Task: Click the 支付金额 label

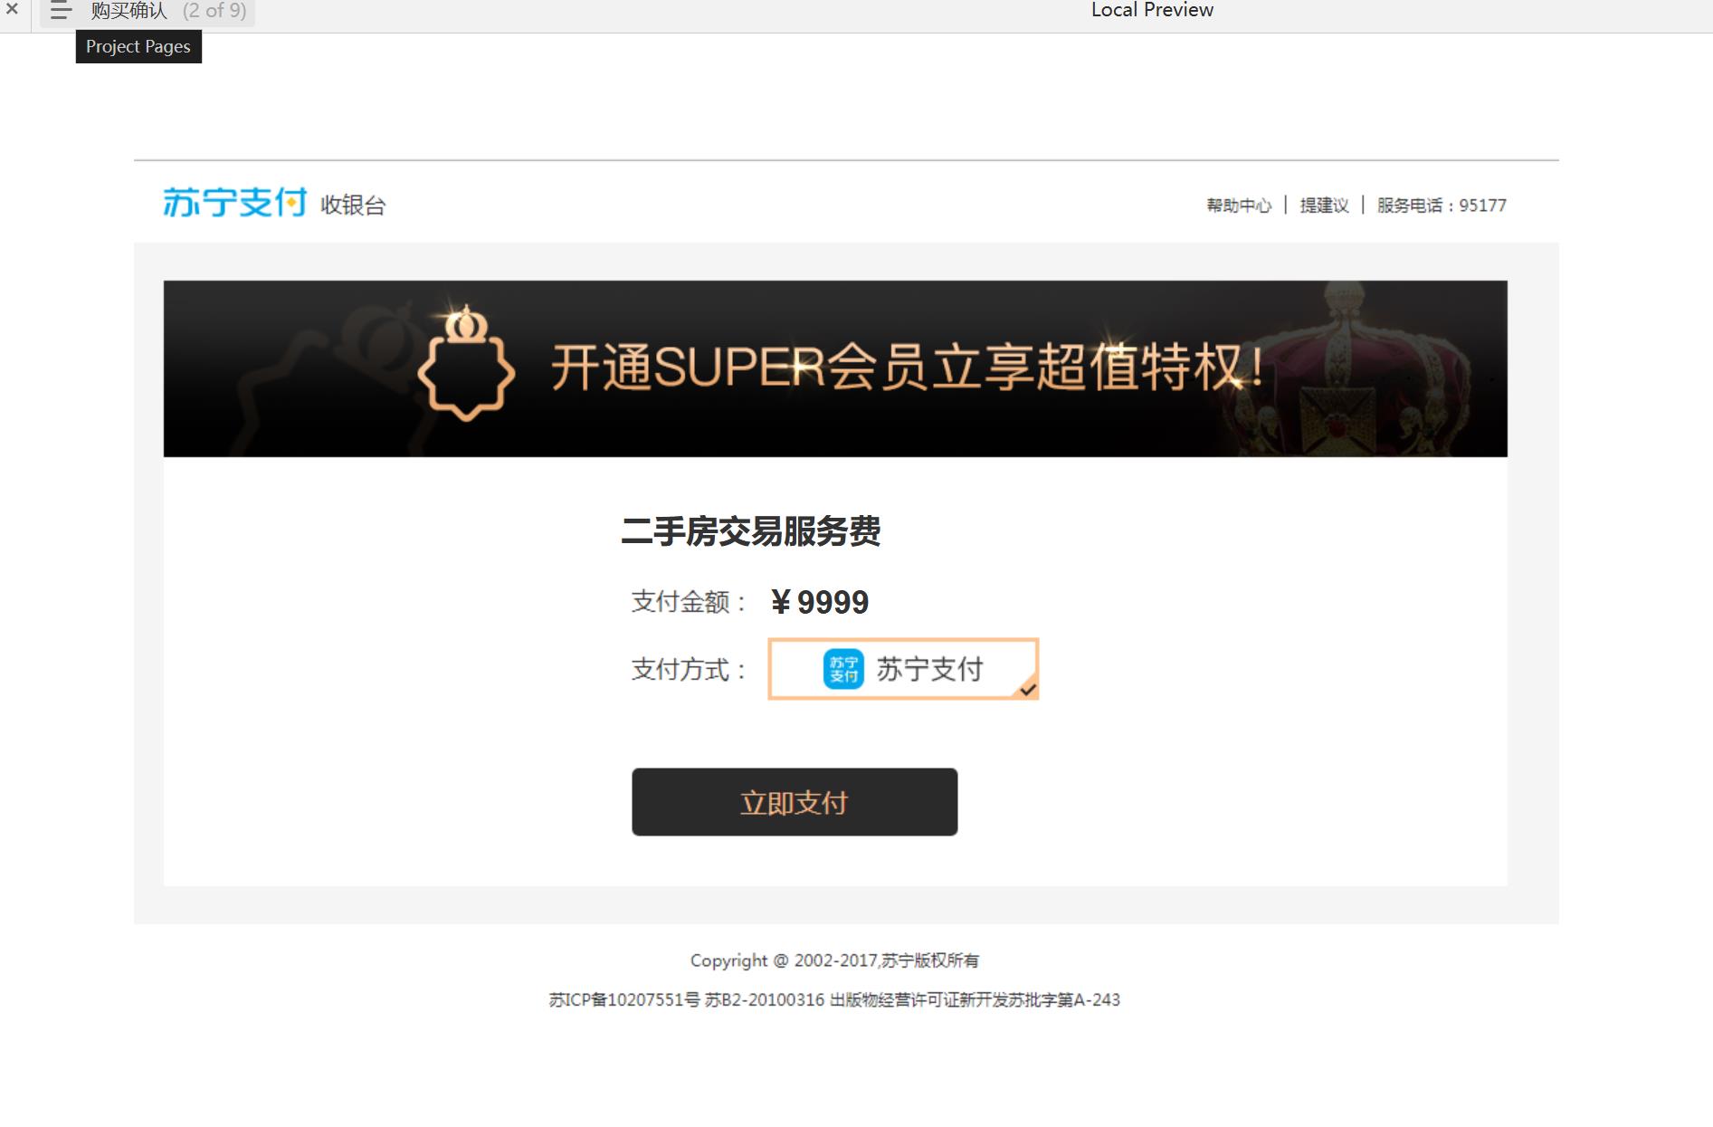Action: 690,602
